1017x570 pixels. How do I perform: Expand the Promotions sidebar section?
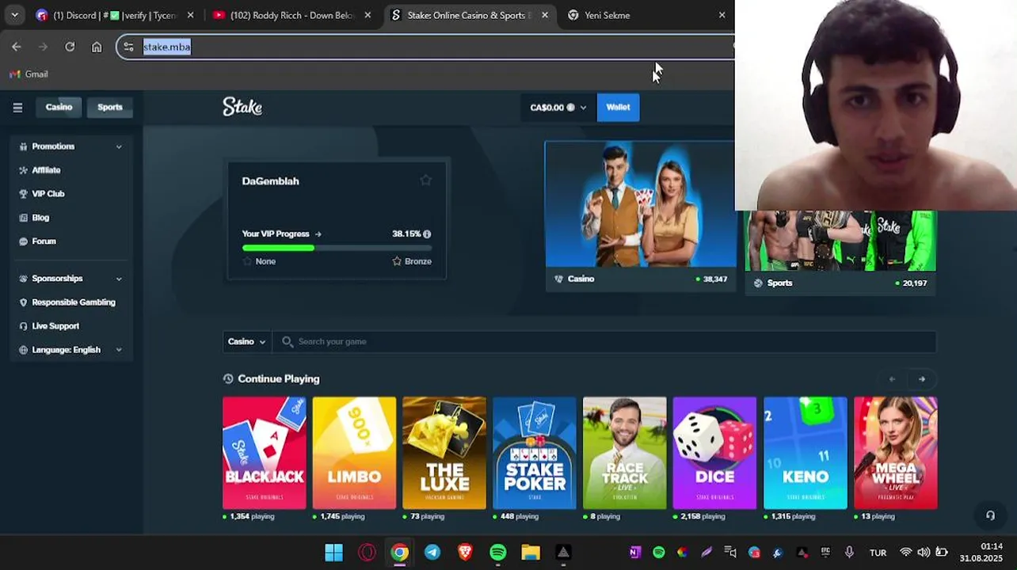72,146
